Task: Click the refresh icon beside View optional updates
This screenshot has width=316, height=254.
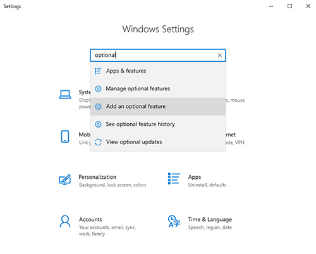Action: point(98,142)
